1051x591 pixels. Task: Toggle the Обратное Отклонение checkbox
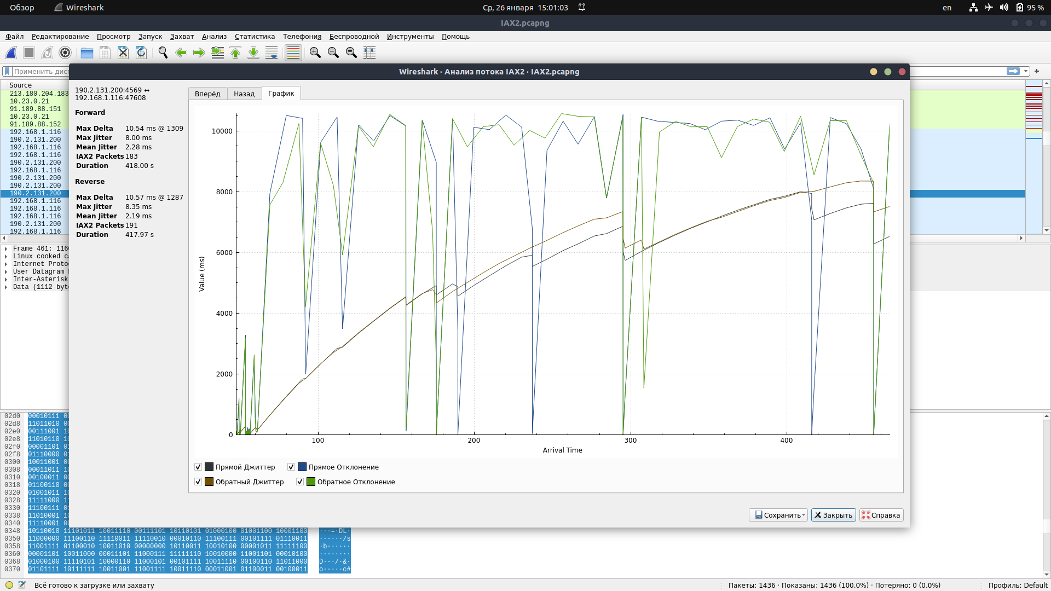pyautogui.click(x=300, y=482)
